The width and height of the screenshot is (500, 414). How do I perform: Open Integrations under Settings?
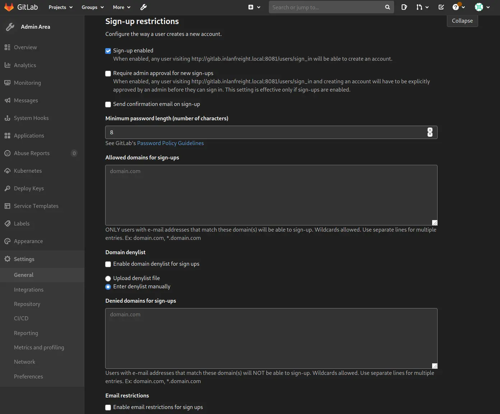(x=29, y=290)
